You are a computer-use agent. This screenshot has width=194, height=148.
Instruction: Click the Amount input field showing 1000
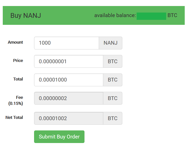(x=67, y=43)
